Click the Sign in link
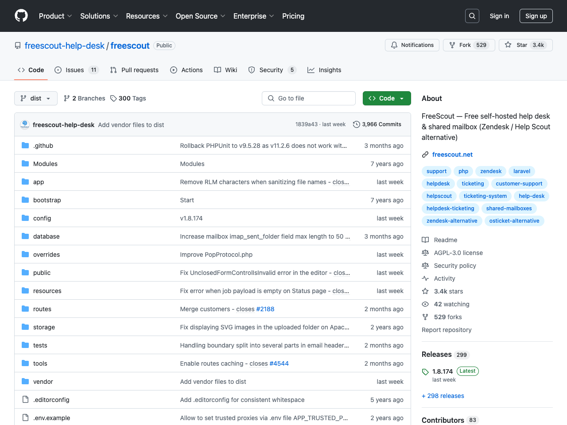This screenshot has width=567, height=425. (499, 16)
